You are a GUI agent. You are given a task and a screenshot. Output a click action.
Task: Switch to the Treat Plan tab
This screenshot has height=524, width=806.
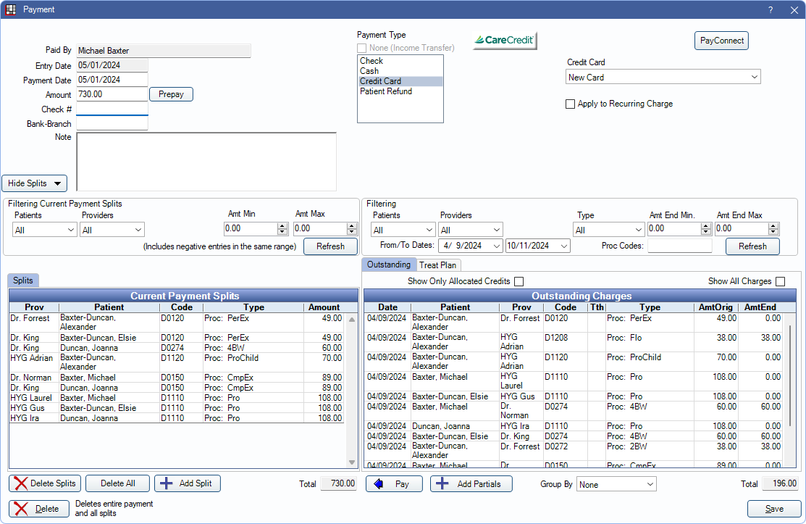coord(438,265)
